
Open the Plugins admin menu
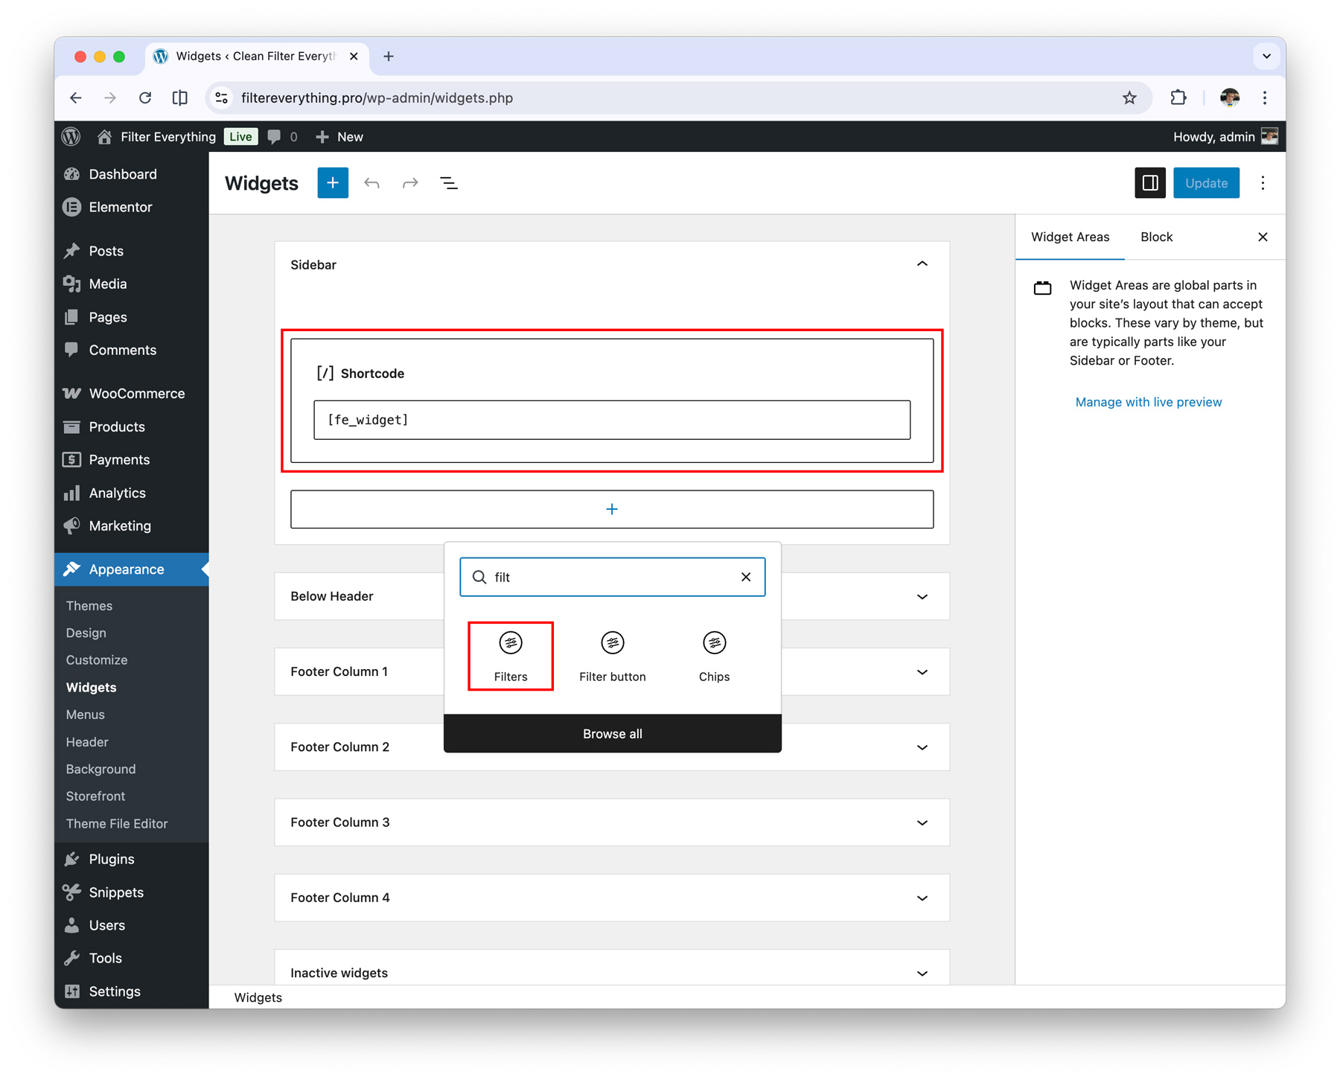click(x=112, y=859)
